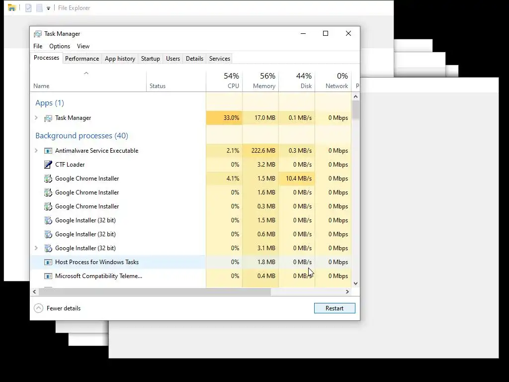509x382 pixels.
Task: Select the Processes tab
Action: 46,58
